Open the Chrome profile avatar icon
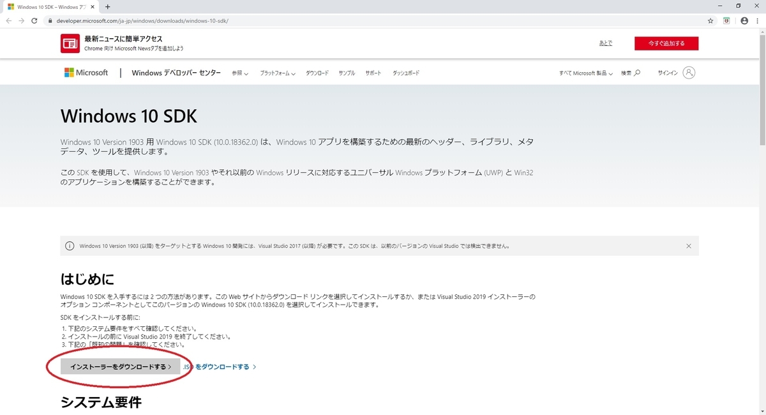The width and height of the screenshot is (766, 415). coord(744,20)
